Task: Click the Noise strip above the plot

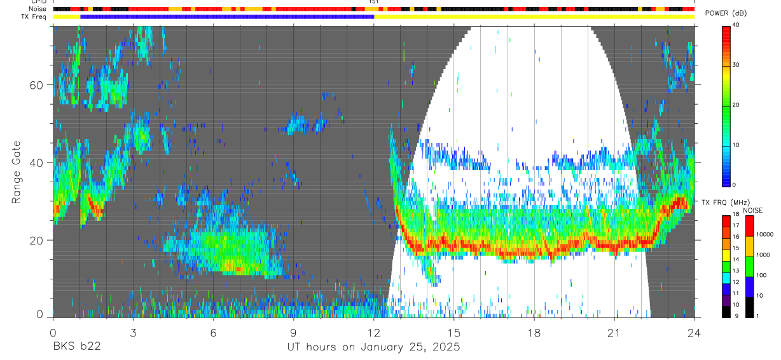Action: pos(373,9)
